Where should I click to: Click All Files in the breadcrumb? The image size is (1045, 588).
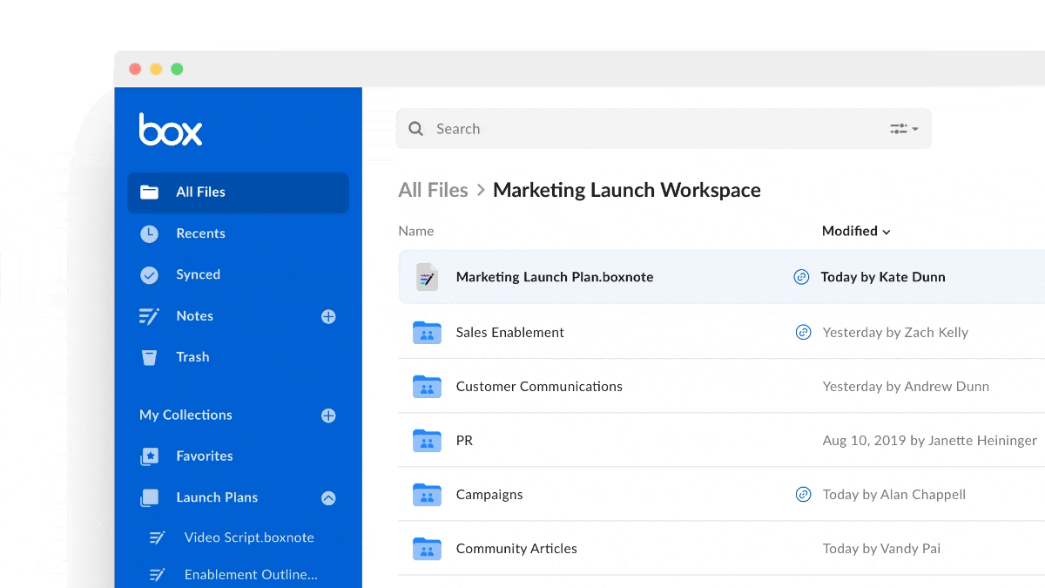coord(433,189)
